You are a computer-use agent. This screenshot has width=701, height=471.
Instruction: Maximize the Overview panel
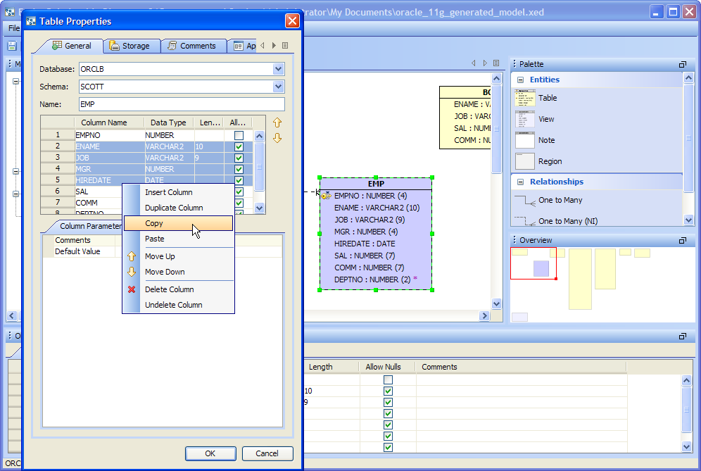point(682,241)
